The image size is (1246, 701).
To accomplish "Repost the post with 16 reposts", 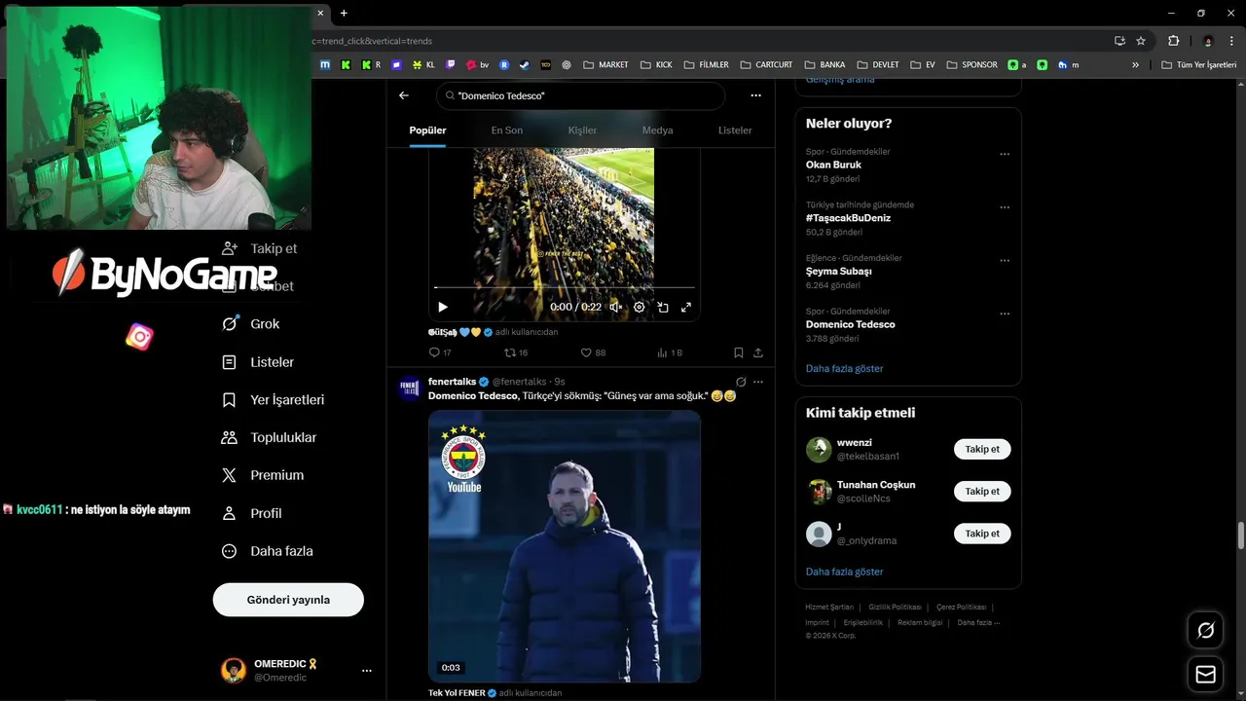I will click(516, 352).
